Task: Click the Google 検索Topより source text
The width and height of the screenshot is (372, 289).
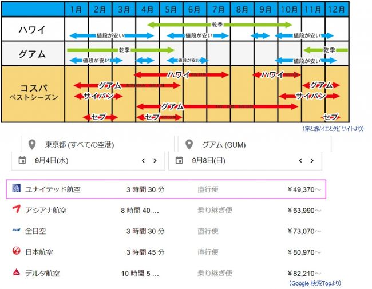Action: 315,283
